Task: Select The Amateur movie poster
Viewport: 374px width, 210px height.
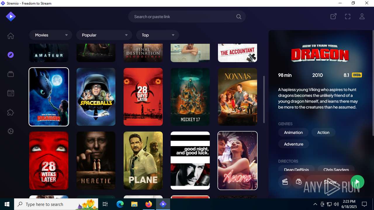Action: [49, 53]
